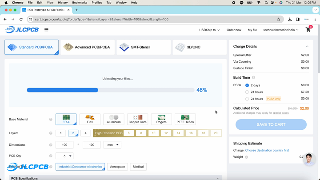Click help icon next to PCB Qty
Image resolution: width=320 pixels, height=180 pixels.
coord(51,156)
